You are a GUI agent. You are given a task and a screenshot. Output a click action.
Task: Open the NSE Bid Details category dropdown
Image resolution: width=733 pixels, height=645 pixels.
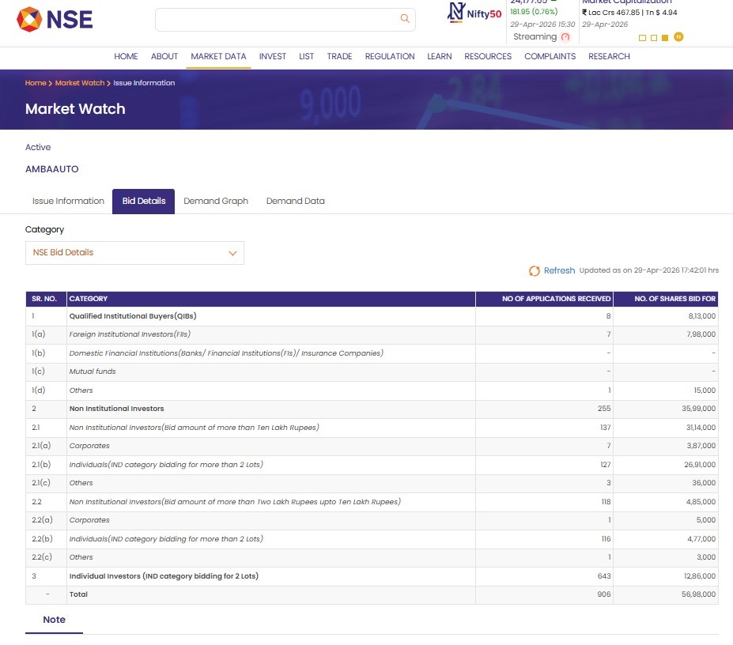pyautogui.click(x=134, y=253)
